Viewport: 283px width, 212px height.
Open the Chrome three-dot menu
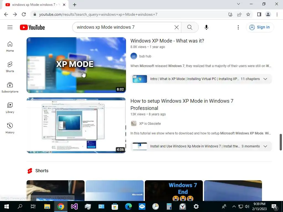pos(277,14)
